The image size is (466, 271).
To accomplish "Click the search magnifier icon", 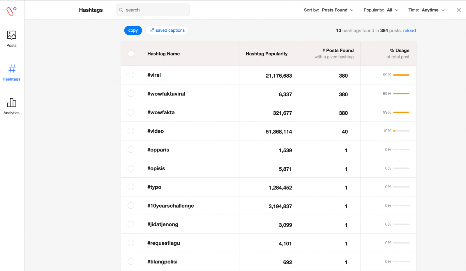I will pos(121,10).
